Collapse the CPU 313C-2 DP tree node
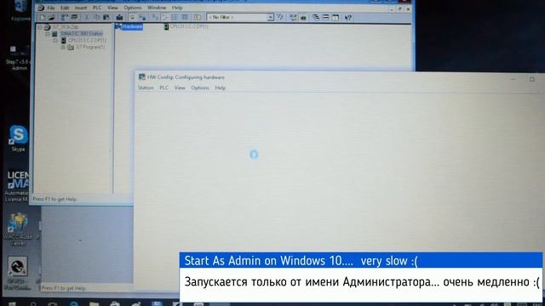545x306 pixels. (x=55, y=40)
